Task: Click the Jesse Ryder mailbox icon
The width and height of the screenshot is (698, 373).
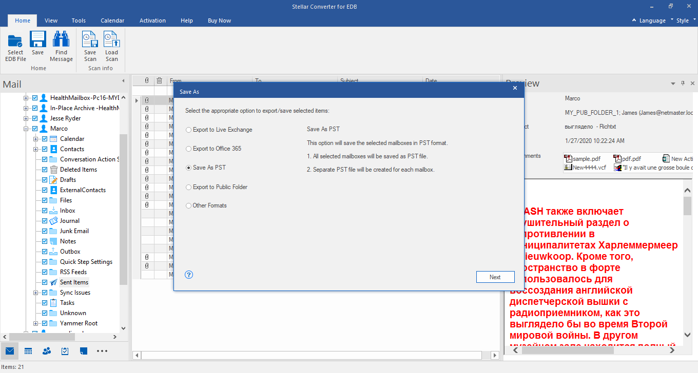Action: click(44, 118)
